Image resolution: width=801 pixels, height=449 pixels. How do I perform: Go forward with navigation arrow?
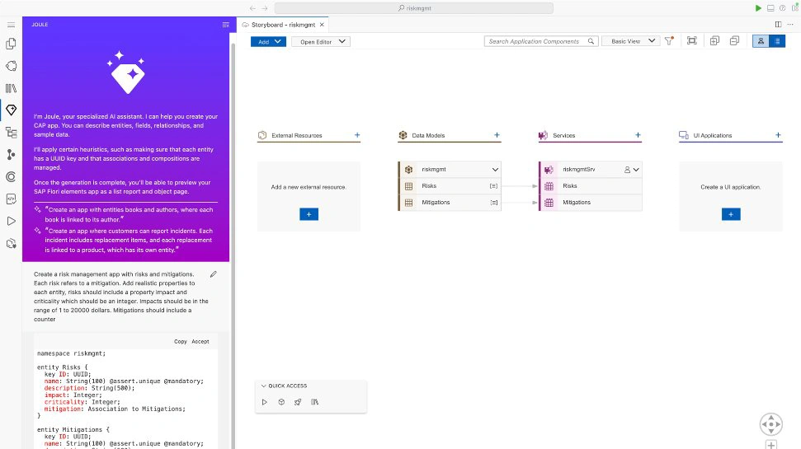[265, 8]
